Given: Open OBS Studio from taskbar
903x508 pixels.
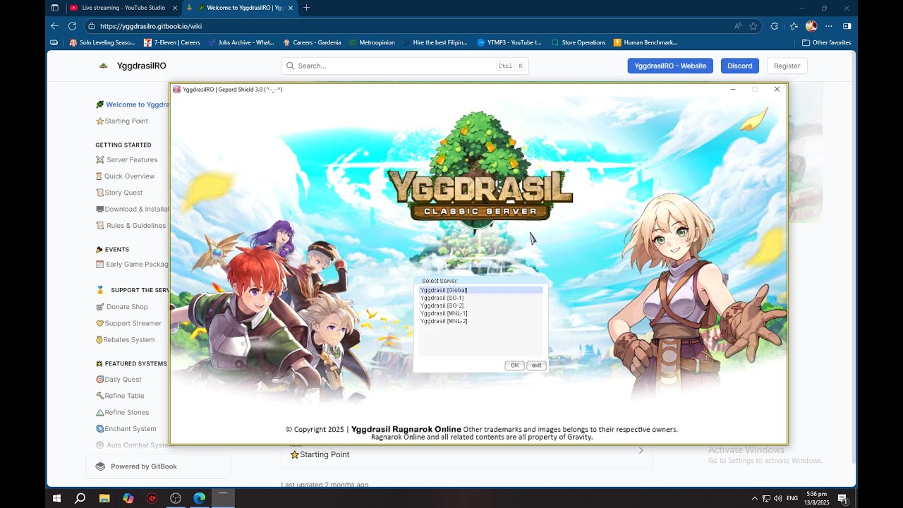Looking at the screenshot, I should tap(176, 498).
